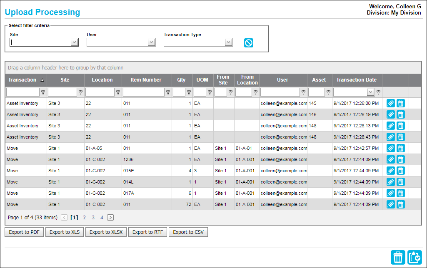Screen dimensions: 427x268
Task: Sort by the Site column header
Action: click(x=65, y=80)
